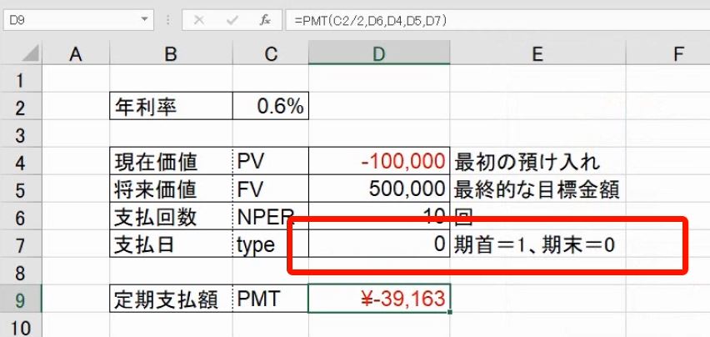
Task: Select row 5 header
Action: click(20, 190)
